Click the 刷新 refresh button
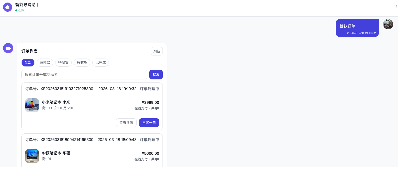398x169 pixels. pyautogui.click(x=157, y=51)
